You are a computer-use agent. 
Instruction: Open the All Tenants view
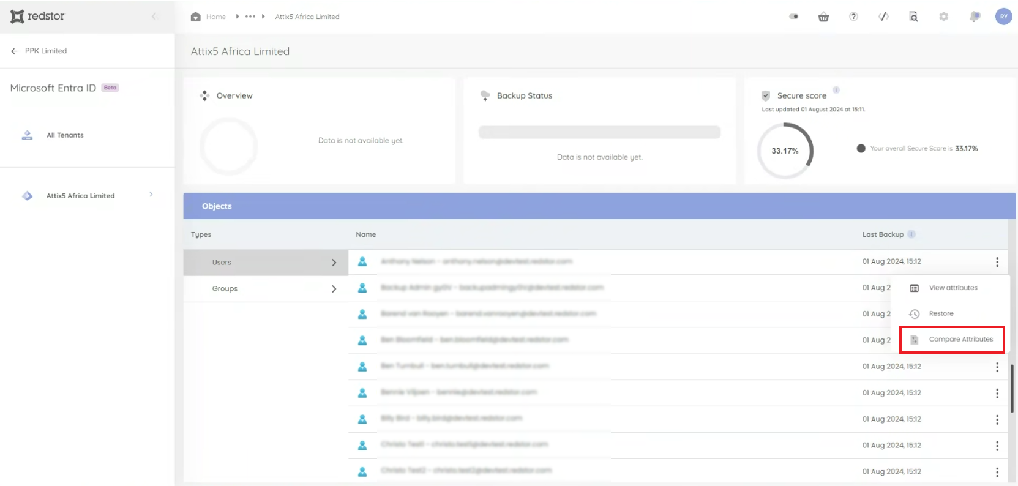(65, 135)
